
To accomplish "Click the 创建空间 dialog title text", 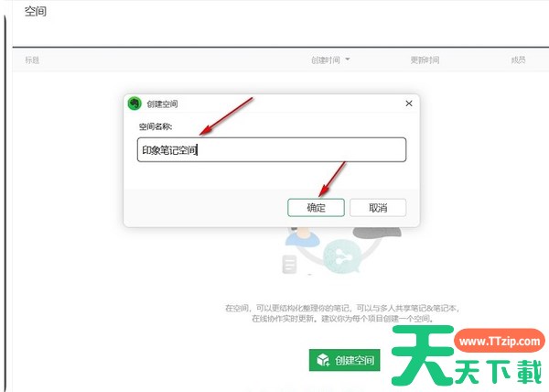I will pos(162,103).
